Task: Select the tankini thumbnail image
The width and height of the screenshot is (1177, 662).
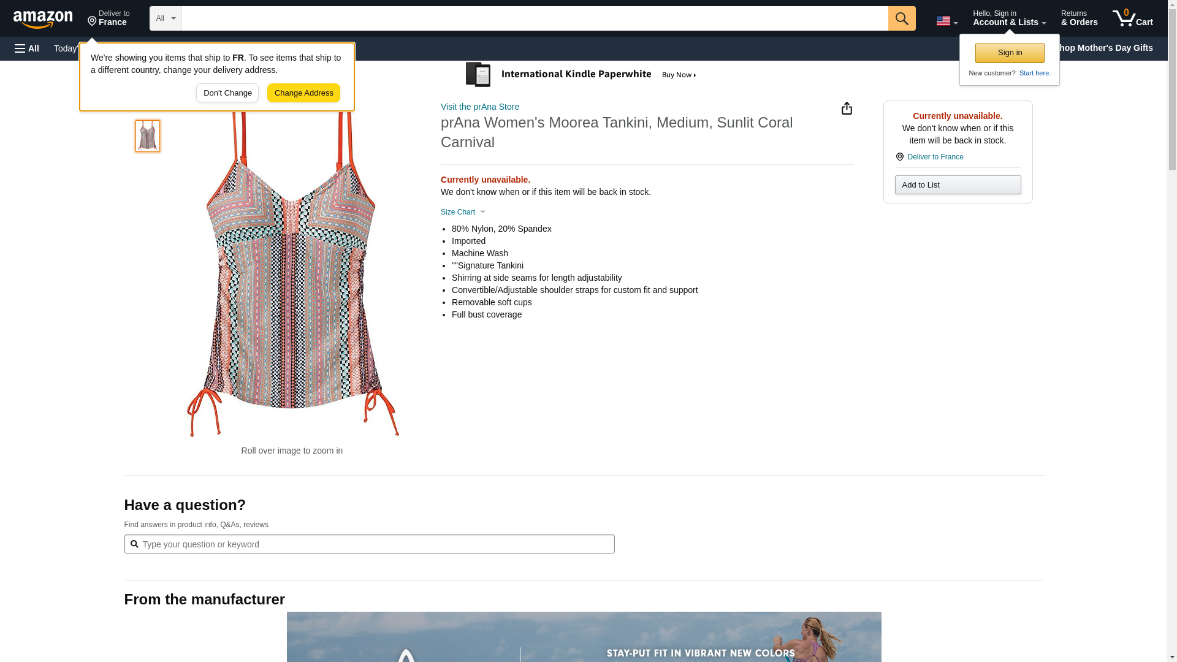Action: 148,136
